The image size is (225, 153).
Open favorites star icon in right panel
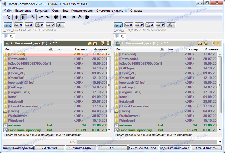pos(213,43)
